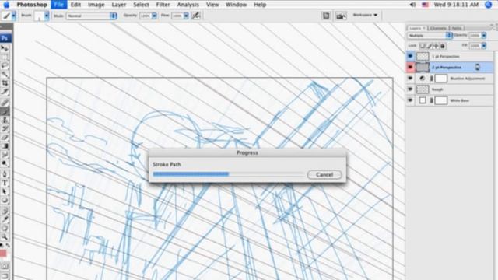Select the Notes tool
This screenshot has height=280, width=498.
pyautogui.click(x=5, y=211)
